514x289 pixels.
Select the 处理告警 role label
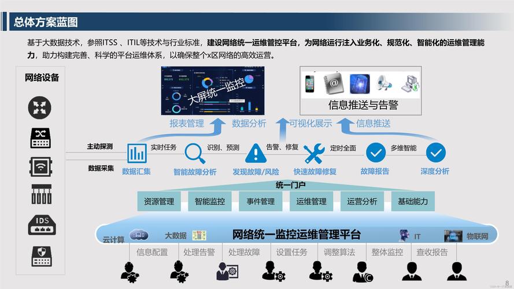(x=199, y=253)
